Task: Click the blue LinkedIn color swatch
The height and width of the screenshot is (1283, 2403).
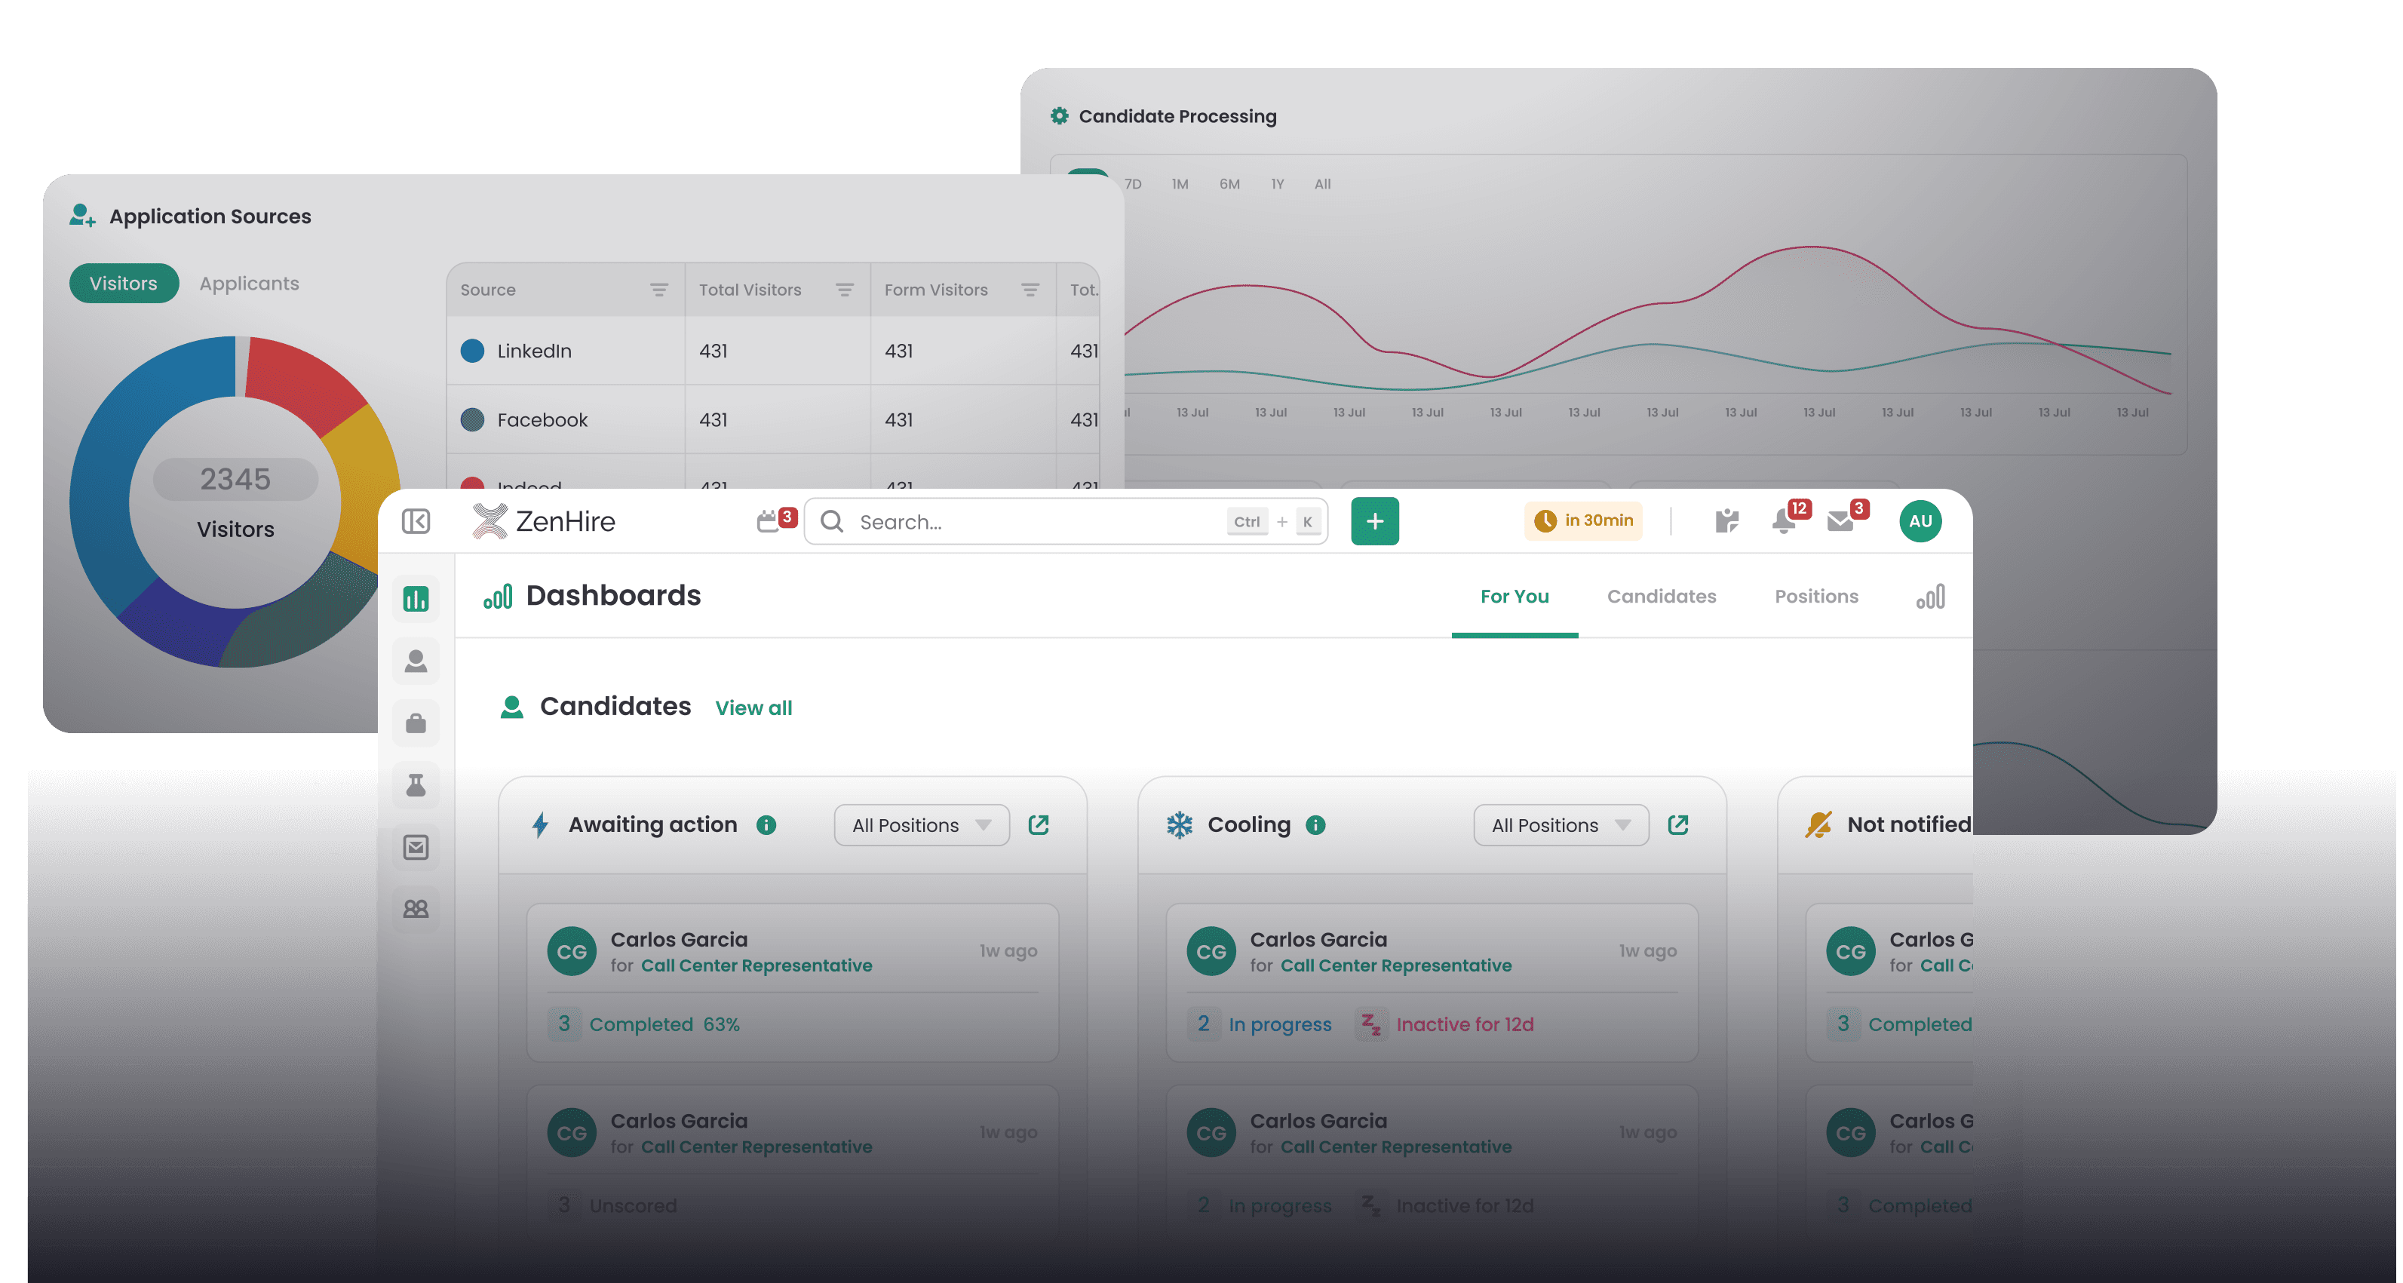Action: [x=473, y=351]
